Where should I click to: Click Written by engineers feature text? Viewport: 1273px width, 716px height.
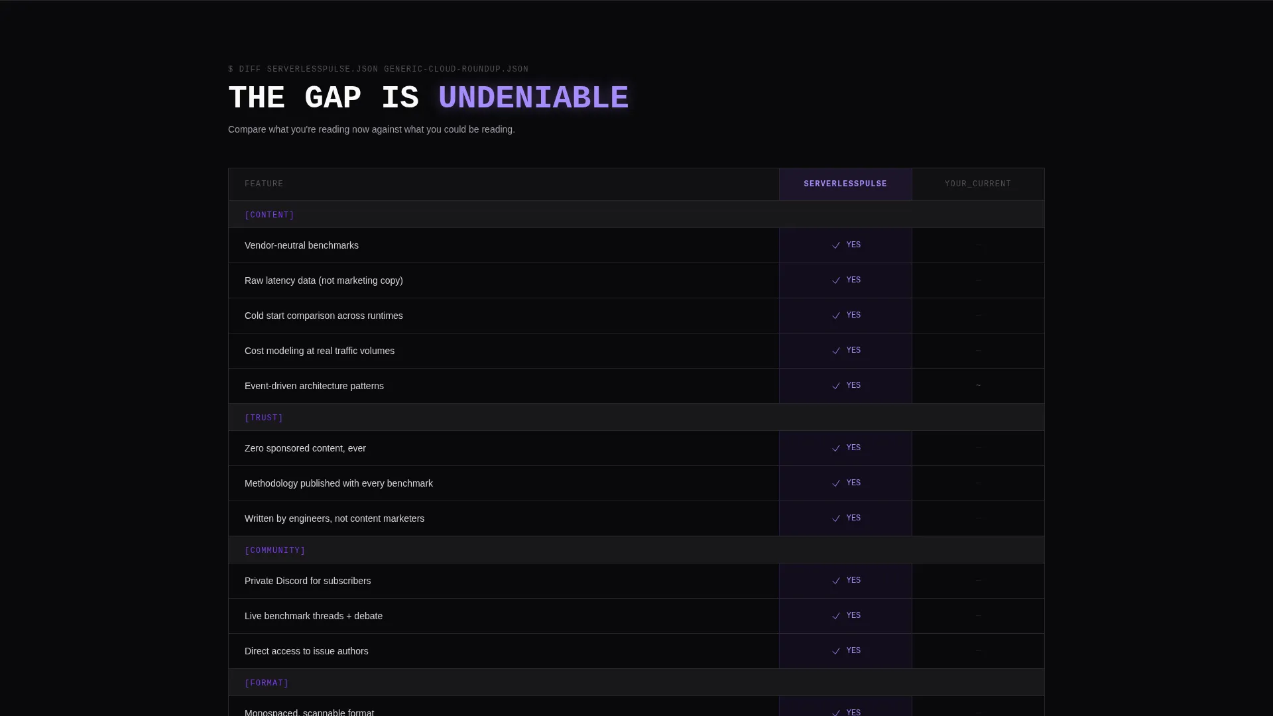pos(334,518)
